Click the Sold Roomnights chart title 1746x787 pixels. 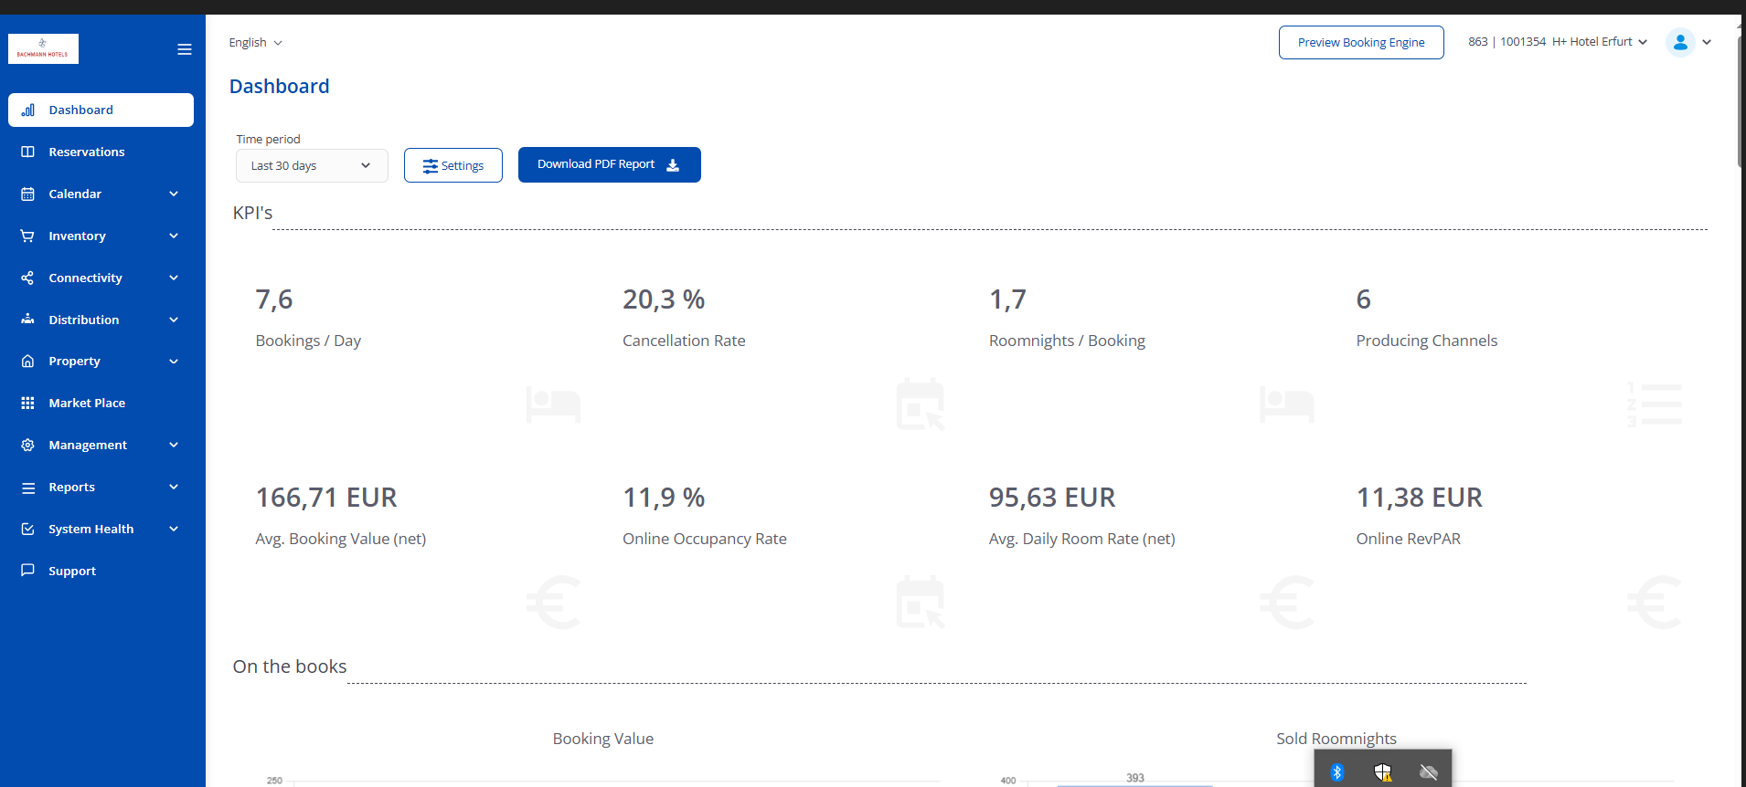click(1336, 739)
